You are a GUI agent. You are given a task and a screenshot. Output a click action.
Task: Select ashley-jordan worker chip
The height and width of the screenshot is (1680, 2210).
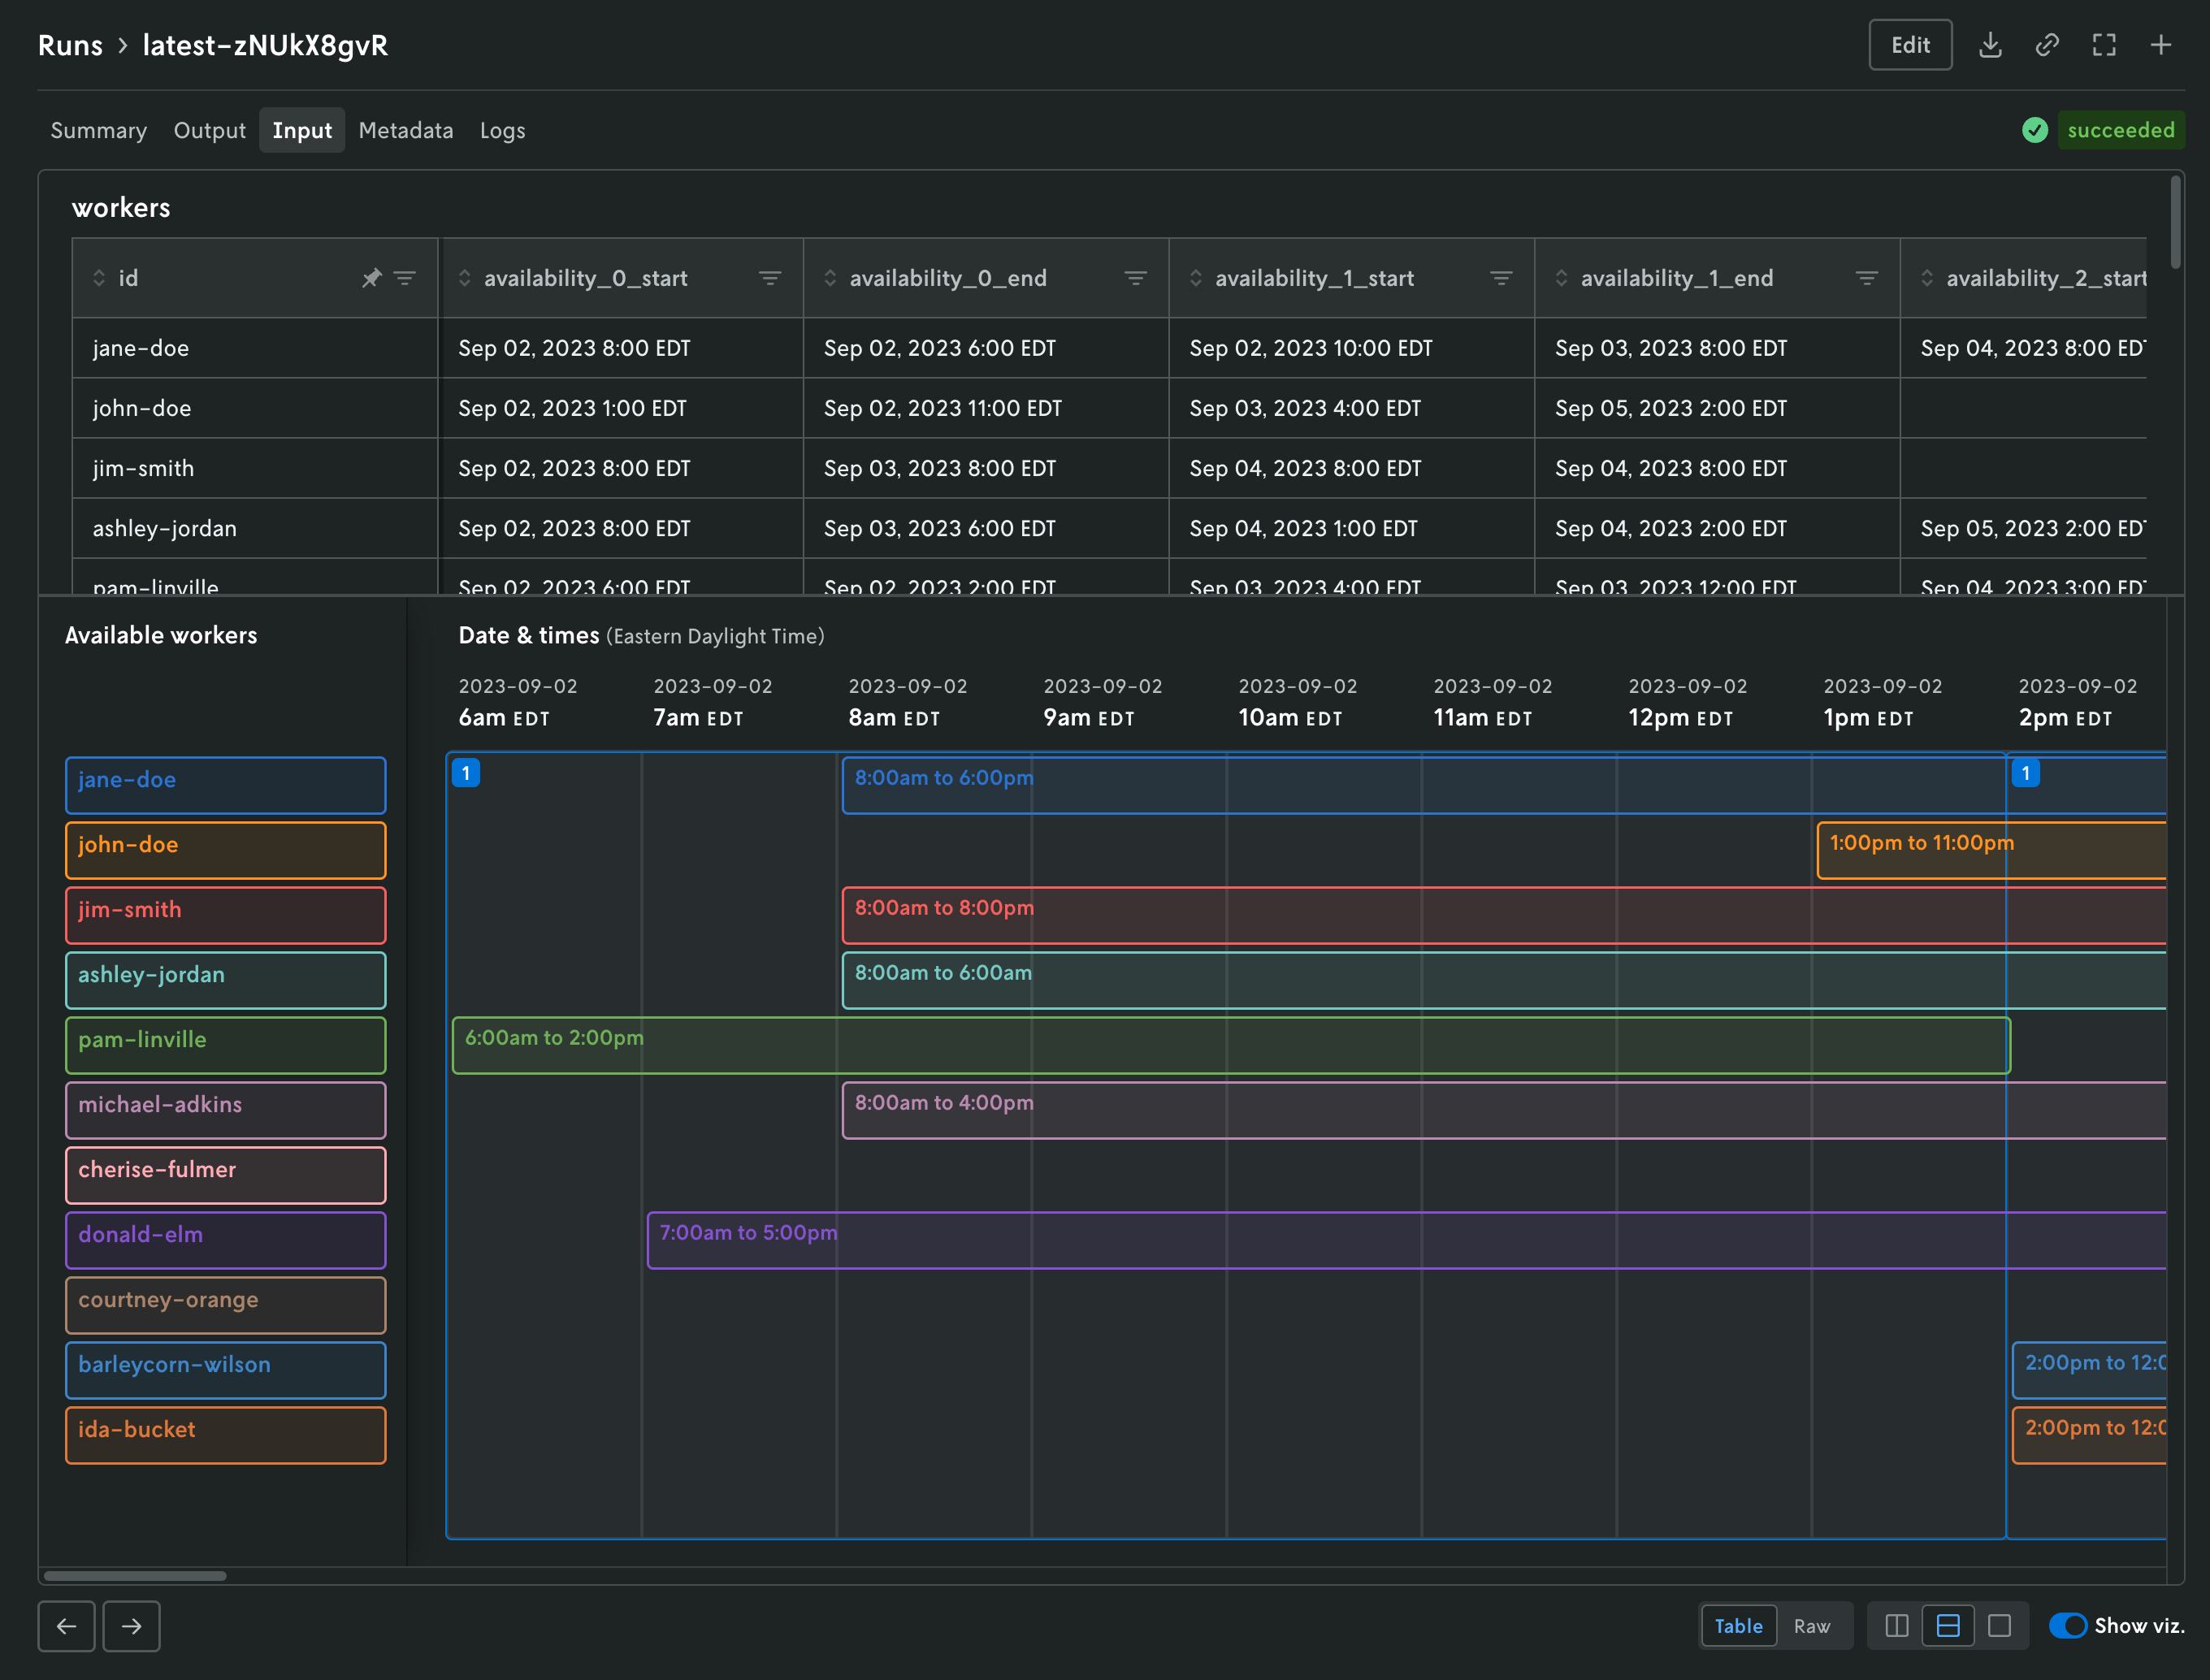pos(226,980)
